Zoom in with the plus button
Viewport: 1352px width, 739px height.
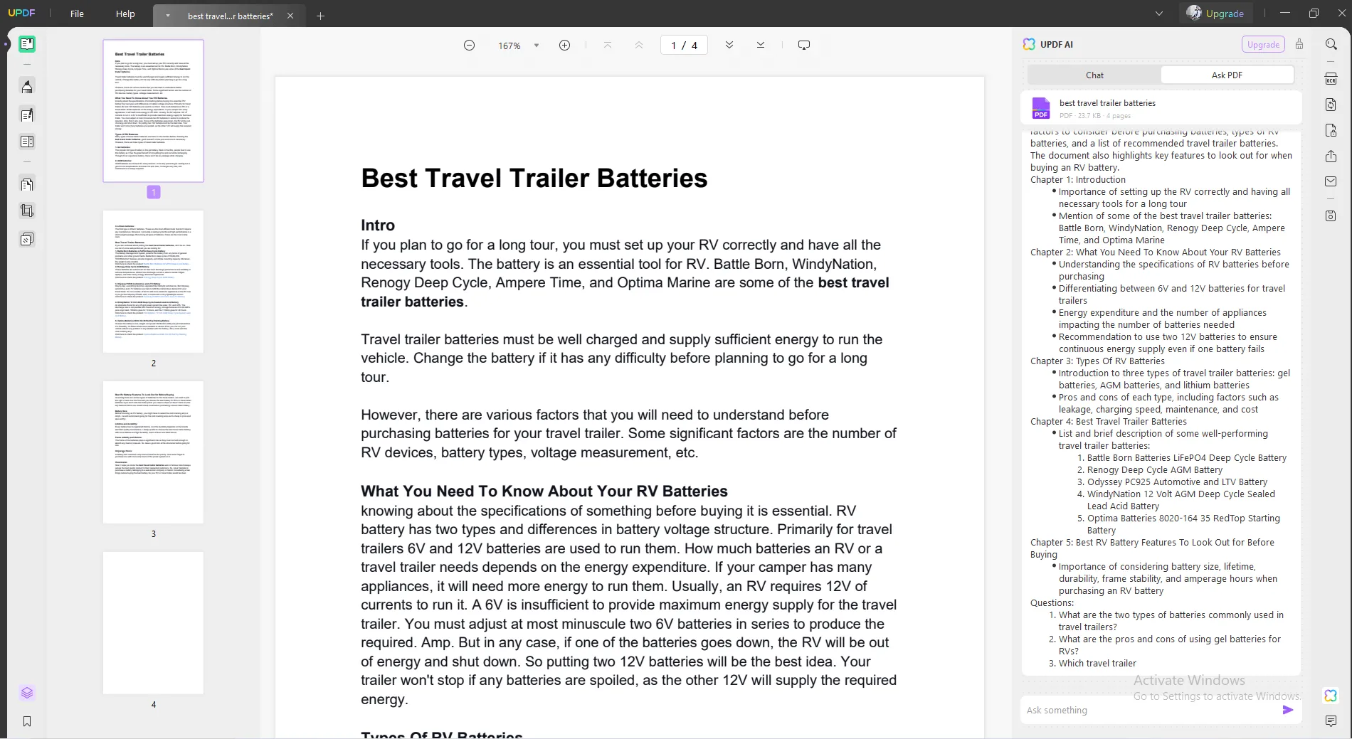click(564, 46)
